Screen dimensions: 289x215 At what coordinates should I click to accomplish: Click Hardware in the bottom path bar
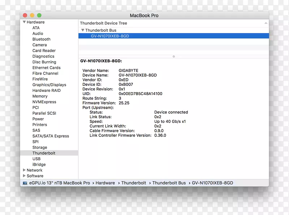point(105,183)
